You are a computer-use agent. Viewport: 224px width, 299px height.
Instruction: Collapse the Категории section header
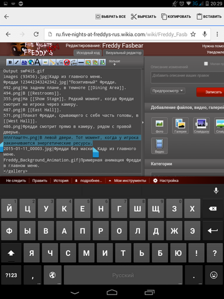pyautogui.click(x=184, y=164)
